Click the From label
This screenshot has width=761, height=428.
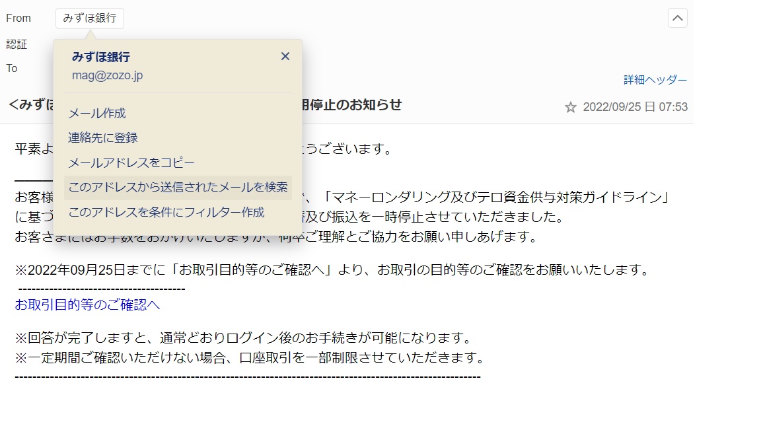(18, 18)
